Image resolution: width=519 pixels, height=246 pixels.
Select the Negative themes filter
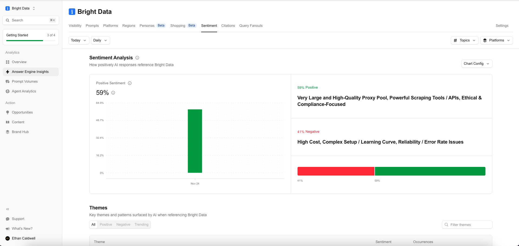click(123, 225)
